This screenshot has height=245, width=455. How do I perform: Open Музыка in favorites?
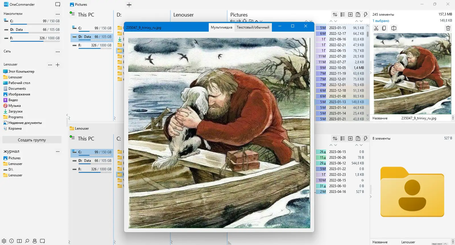pos(12,106)
